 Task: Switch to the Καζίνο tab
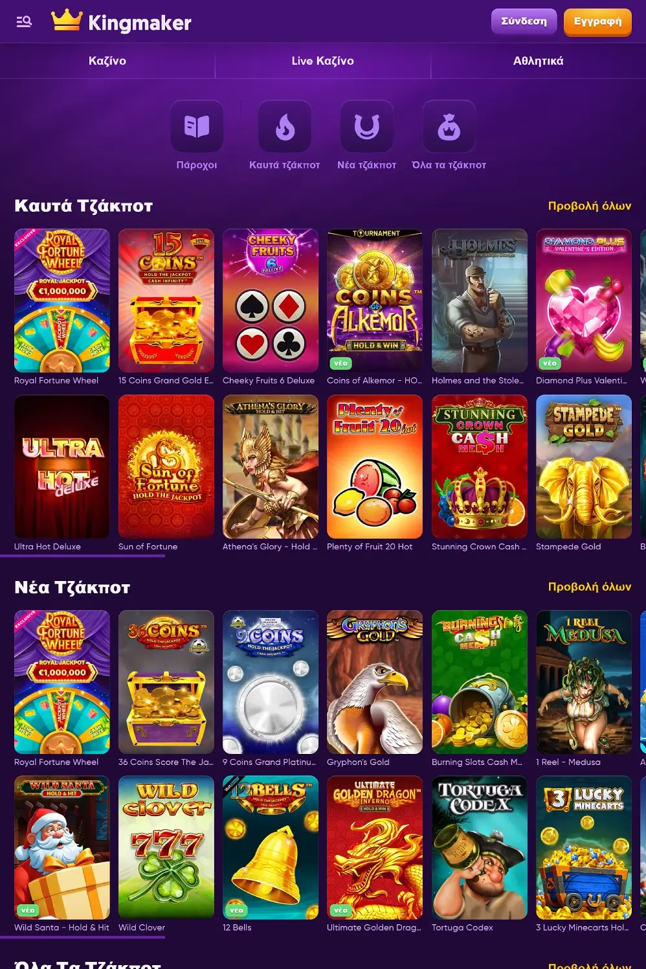point(107,61)
